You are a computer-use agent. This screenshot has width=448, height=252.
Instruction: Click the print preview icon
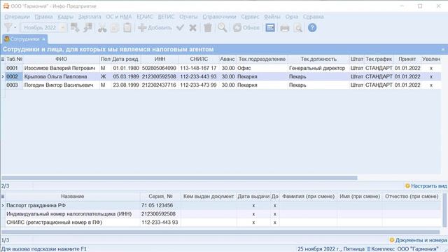tap(298, 28)
